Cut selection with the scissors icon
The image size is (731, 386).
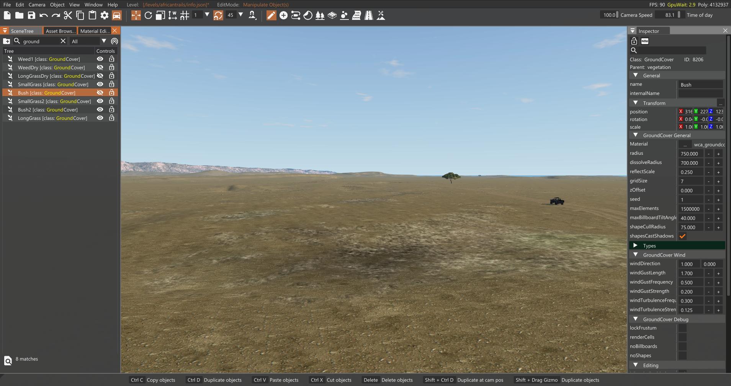pyautogui.click(x=68, y=15)
